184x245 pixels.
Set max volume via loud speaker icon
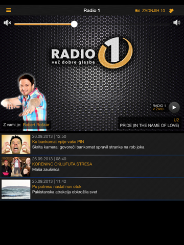click(x=177, y=22)
